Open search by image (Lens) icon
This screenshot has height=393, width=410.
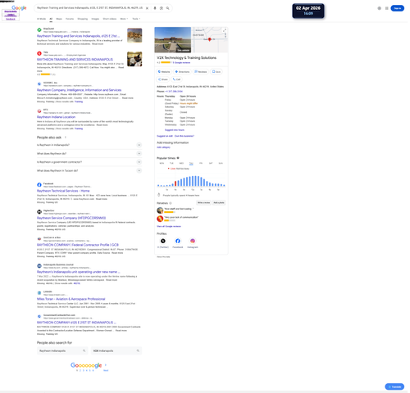click(162, 8)
